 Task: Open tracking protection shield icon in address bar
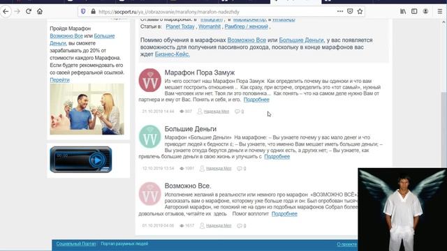point(83,11)
